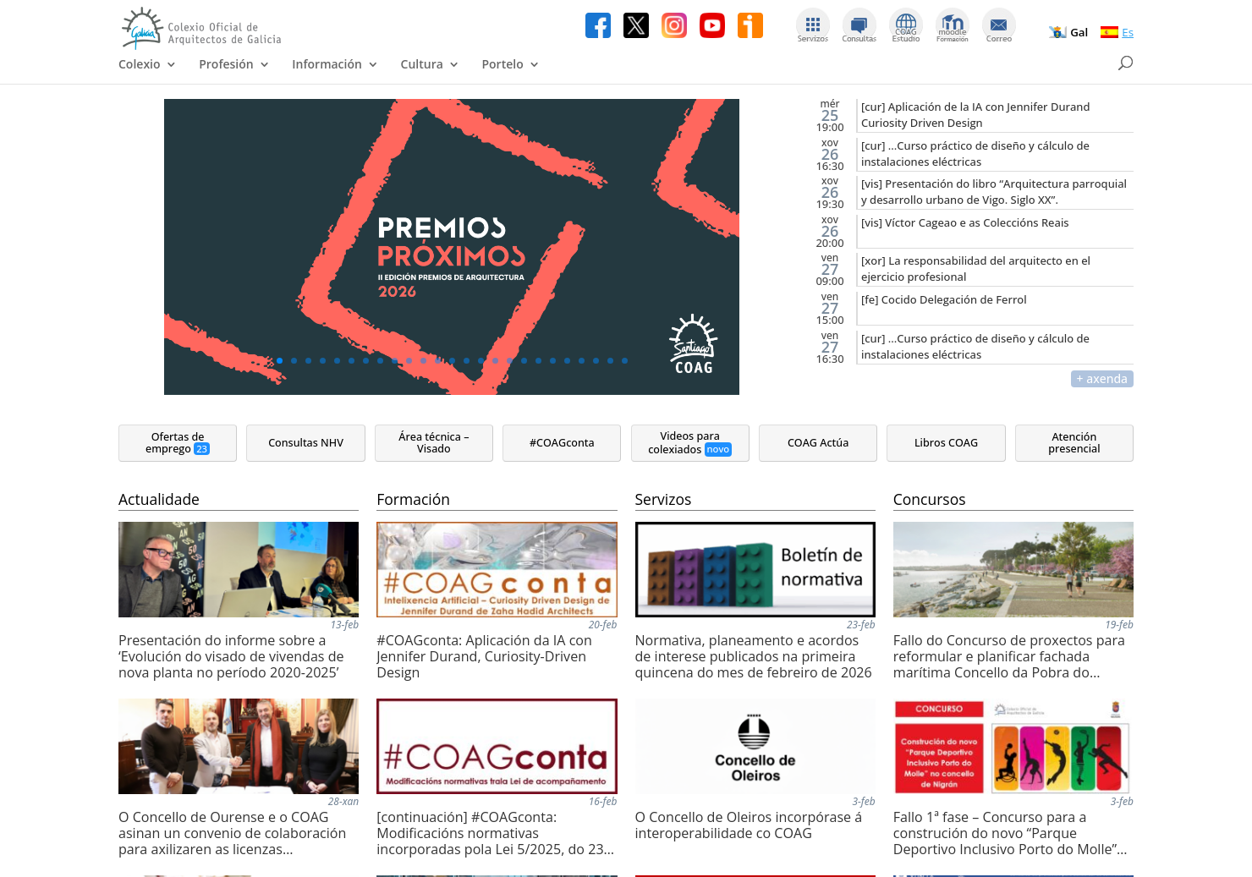Open the Portelo menu item

point(509,64)
